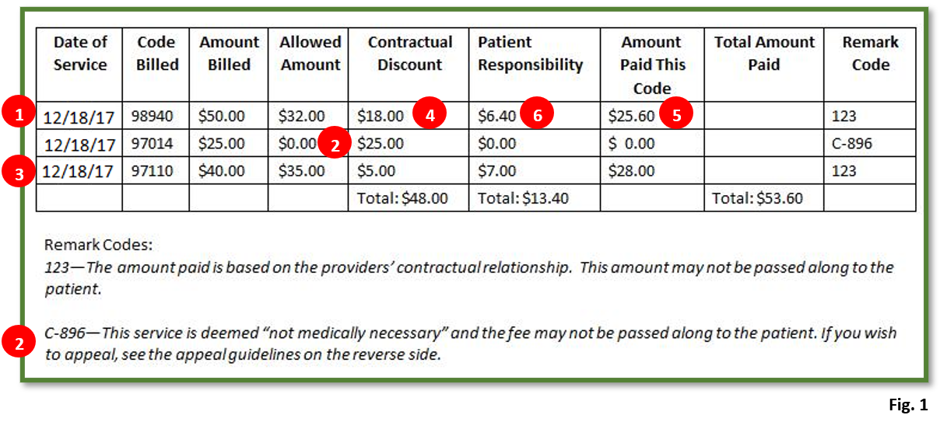Click red marker 2 beside the C-896 remark text
The width and height of the screenshot is (947, 422).
(19, 343)
